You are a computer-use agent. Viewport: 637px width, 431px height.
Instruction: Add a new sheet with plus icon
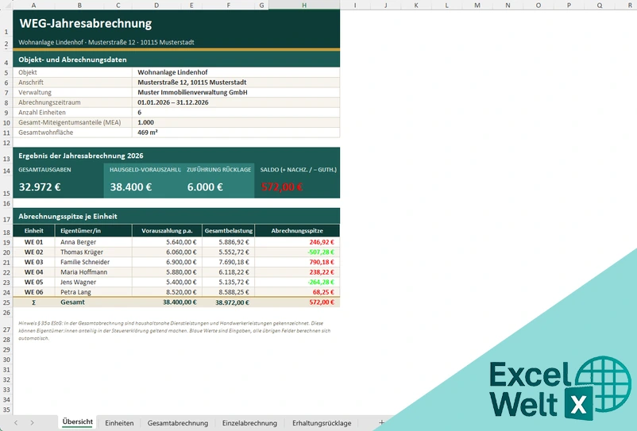(381, 422)
